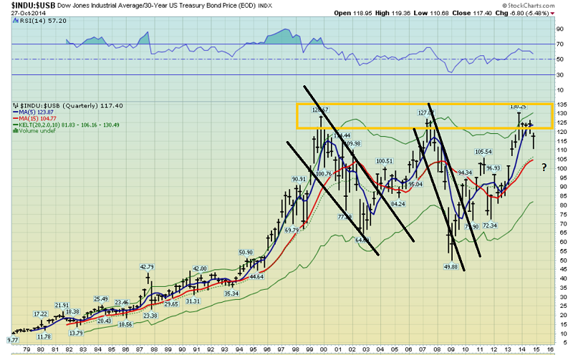This screenshot has width=573, height=355.
Task: Click the 35.34 price label
Action: pyautogui.click(x=231, y=293)
